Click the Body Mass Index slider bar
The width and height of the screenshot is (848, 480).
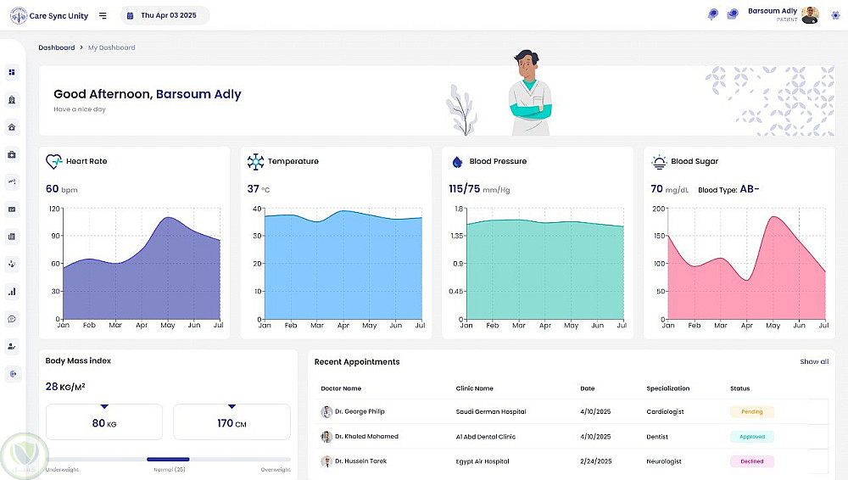168,460
